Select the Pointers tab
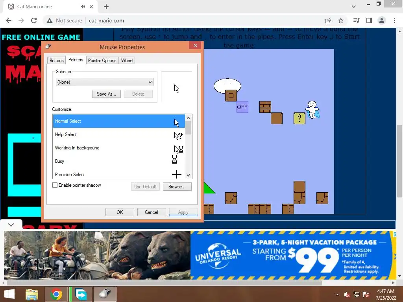This screenshot has height=302, width=403. point(76,60)
